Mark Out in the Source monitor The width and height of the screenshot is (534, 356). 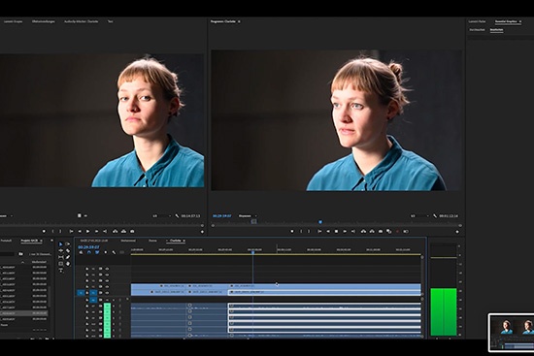pos(60,231)
